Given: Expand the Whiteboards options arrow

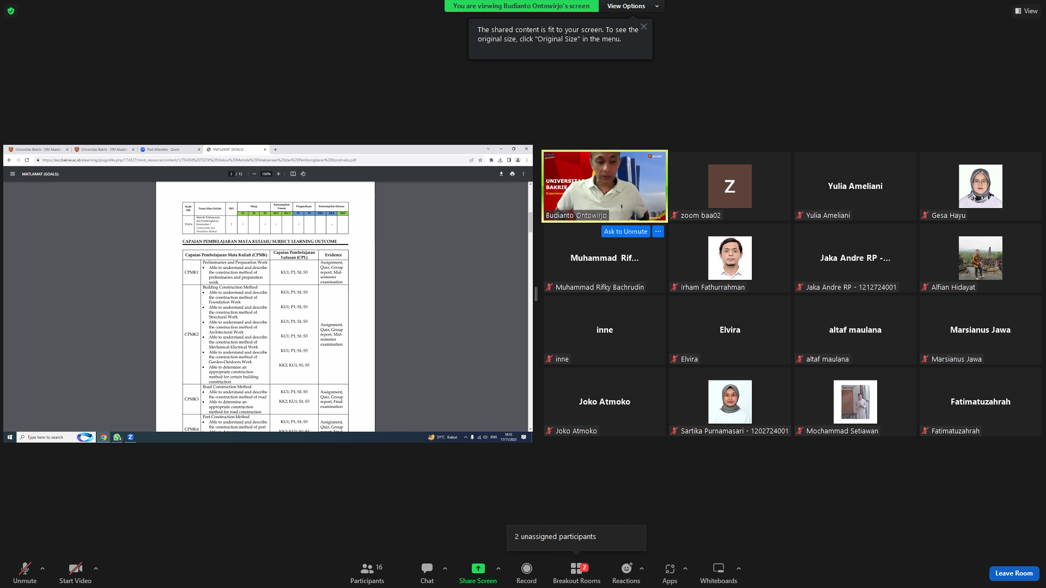Looking at the screenshot, I should pyautogui.click(x=739, y=568).
